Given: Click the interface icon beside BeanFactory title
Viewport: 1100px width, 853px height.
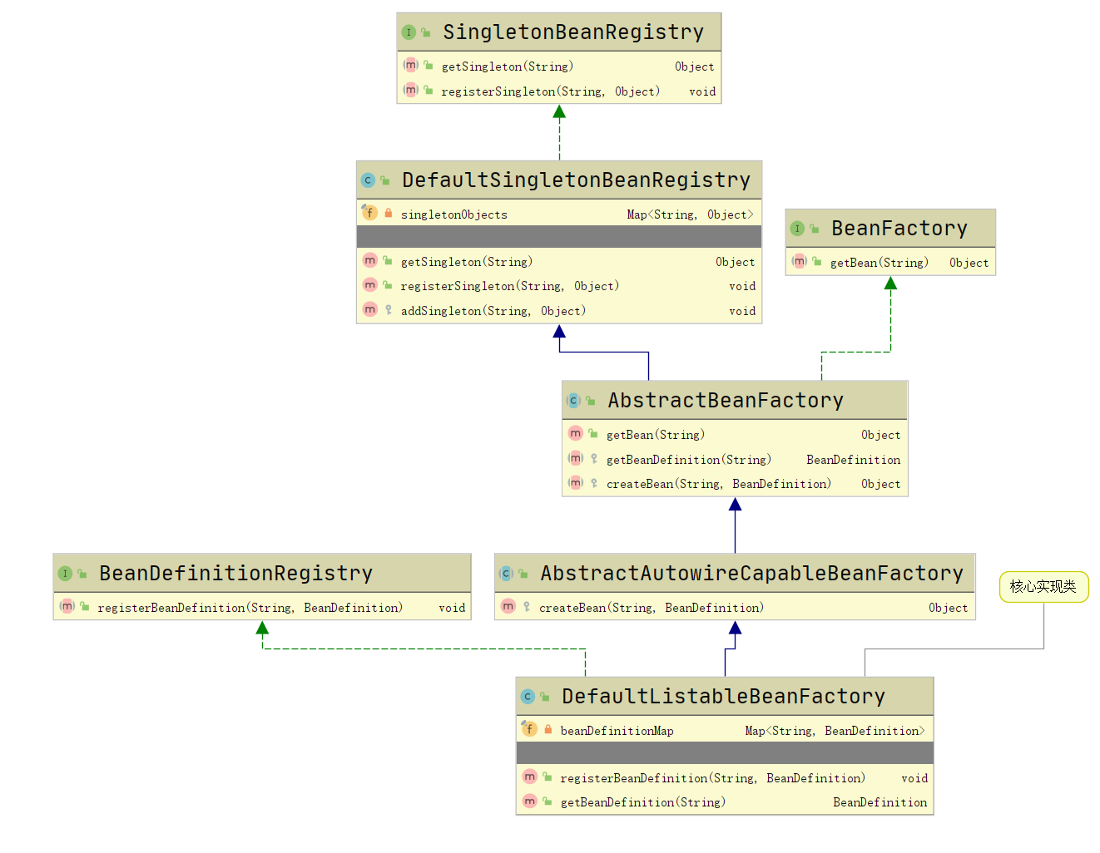Looking at the screenshot, I should pos(797,229).
